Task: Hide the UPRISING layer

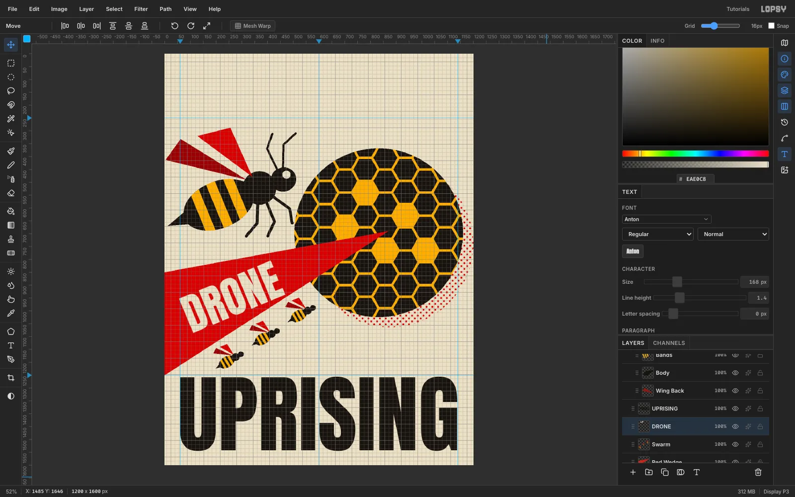Action: 735,409
